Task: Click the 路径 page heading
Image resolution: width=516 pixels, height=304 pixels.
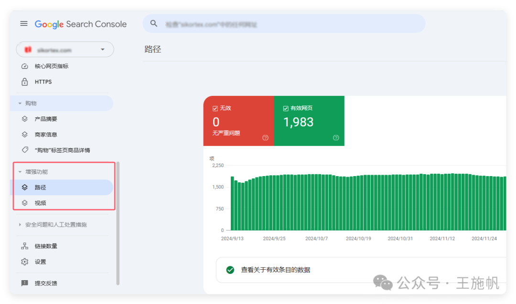Action: [153, 49]
